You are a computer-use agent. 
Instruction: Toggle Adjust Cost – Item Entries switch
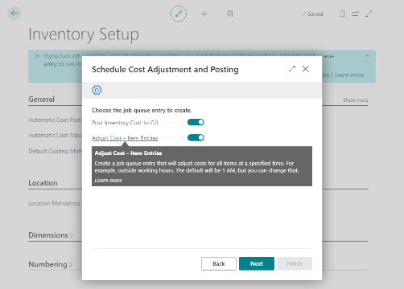196,137
